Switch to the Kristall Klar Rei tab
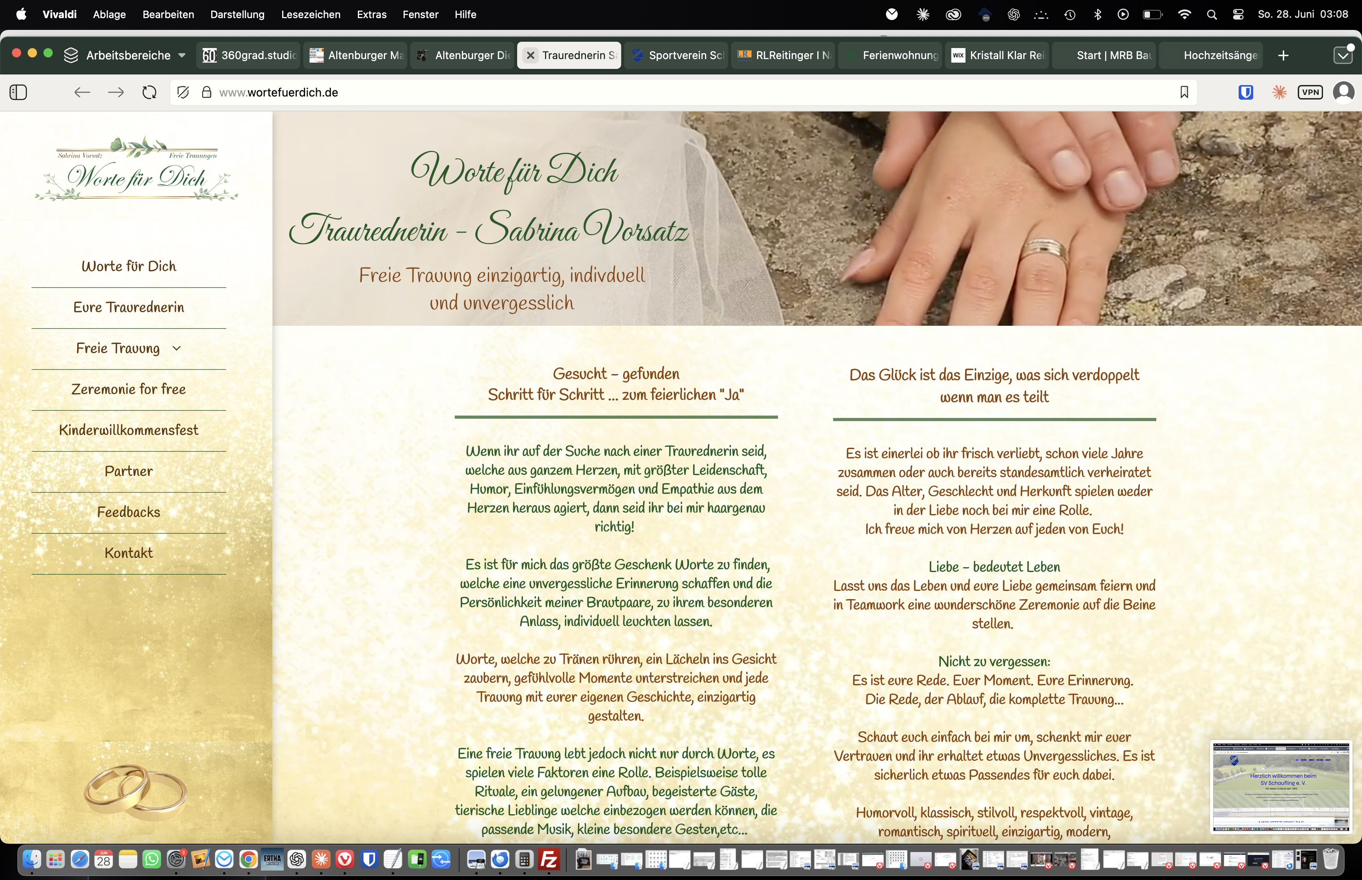The image size is (1362, 880). click(x=997, y=56)
